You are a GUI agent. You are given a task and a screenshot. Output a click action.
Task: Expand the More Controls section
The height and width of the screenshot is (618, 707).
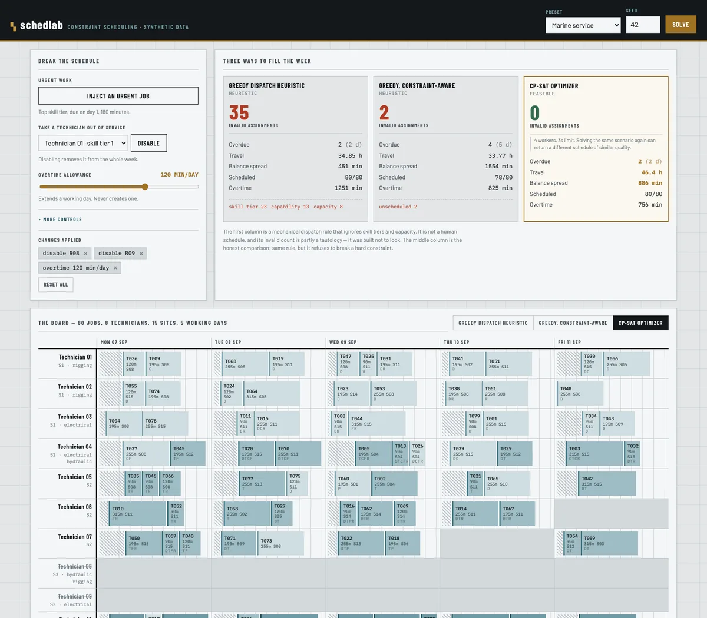tap(60, 220)
